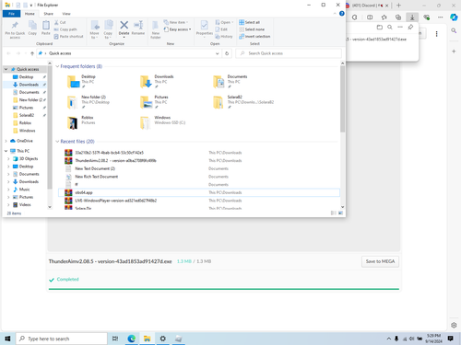Switch to large icons view button
The width and height of the screenshot is (461, 345).
[340, 213]
